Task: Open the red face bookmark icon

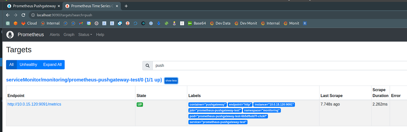Action: [127, 23]
